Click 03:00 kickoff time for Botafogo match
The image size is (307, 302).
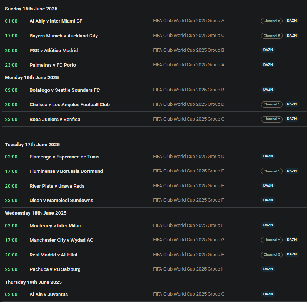click(11, 90)
